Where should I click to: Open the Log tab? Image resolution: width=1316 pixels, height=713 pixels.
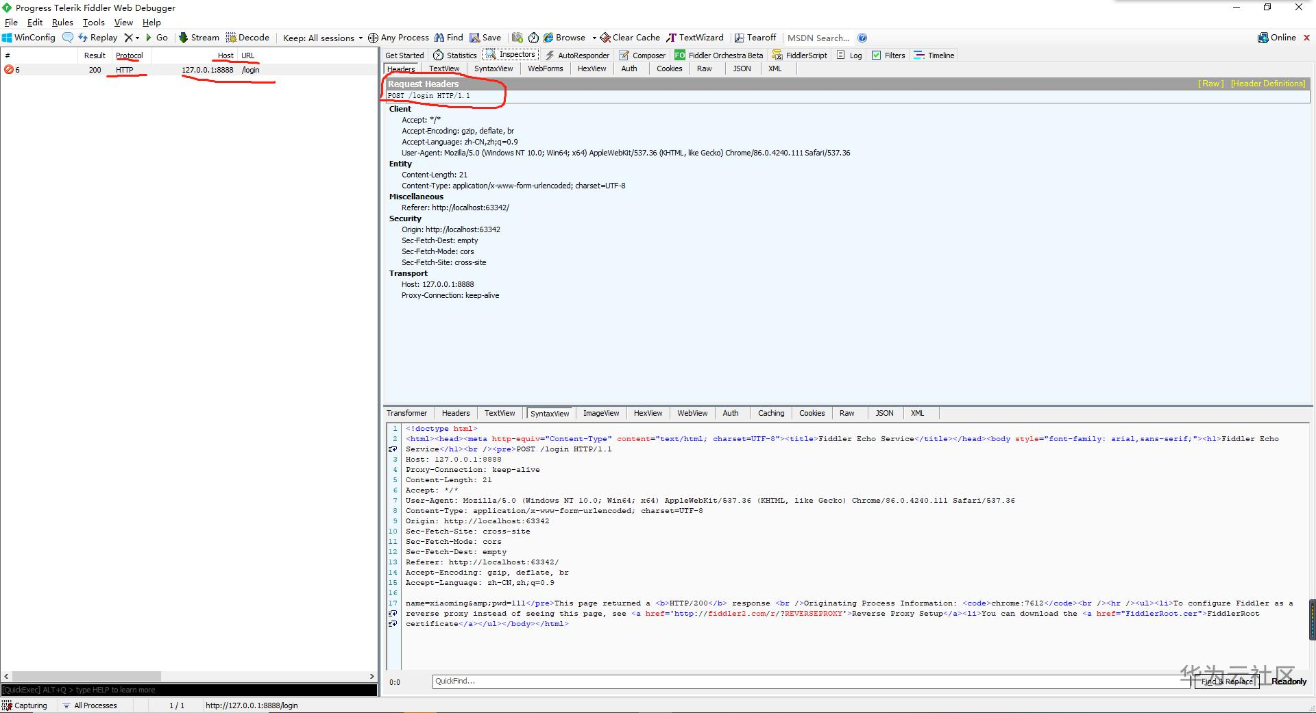pyautogui.click(x=849, y=55)
